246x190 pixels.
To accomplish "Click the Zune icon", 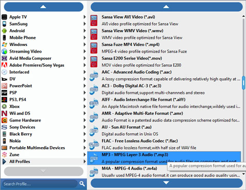I will pyautogui.click(x=4, y=155).
